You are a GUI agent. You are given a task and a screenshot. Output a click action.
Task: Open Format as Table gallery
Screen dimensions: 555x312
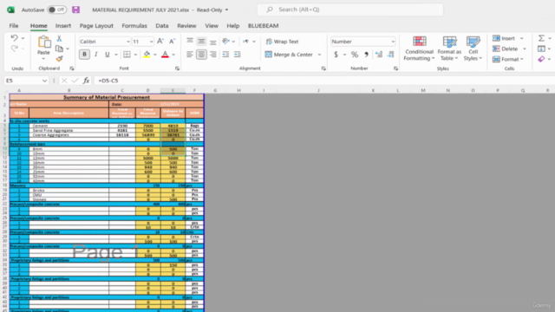[449, 49]
